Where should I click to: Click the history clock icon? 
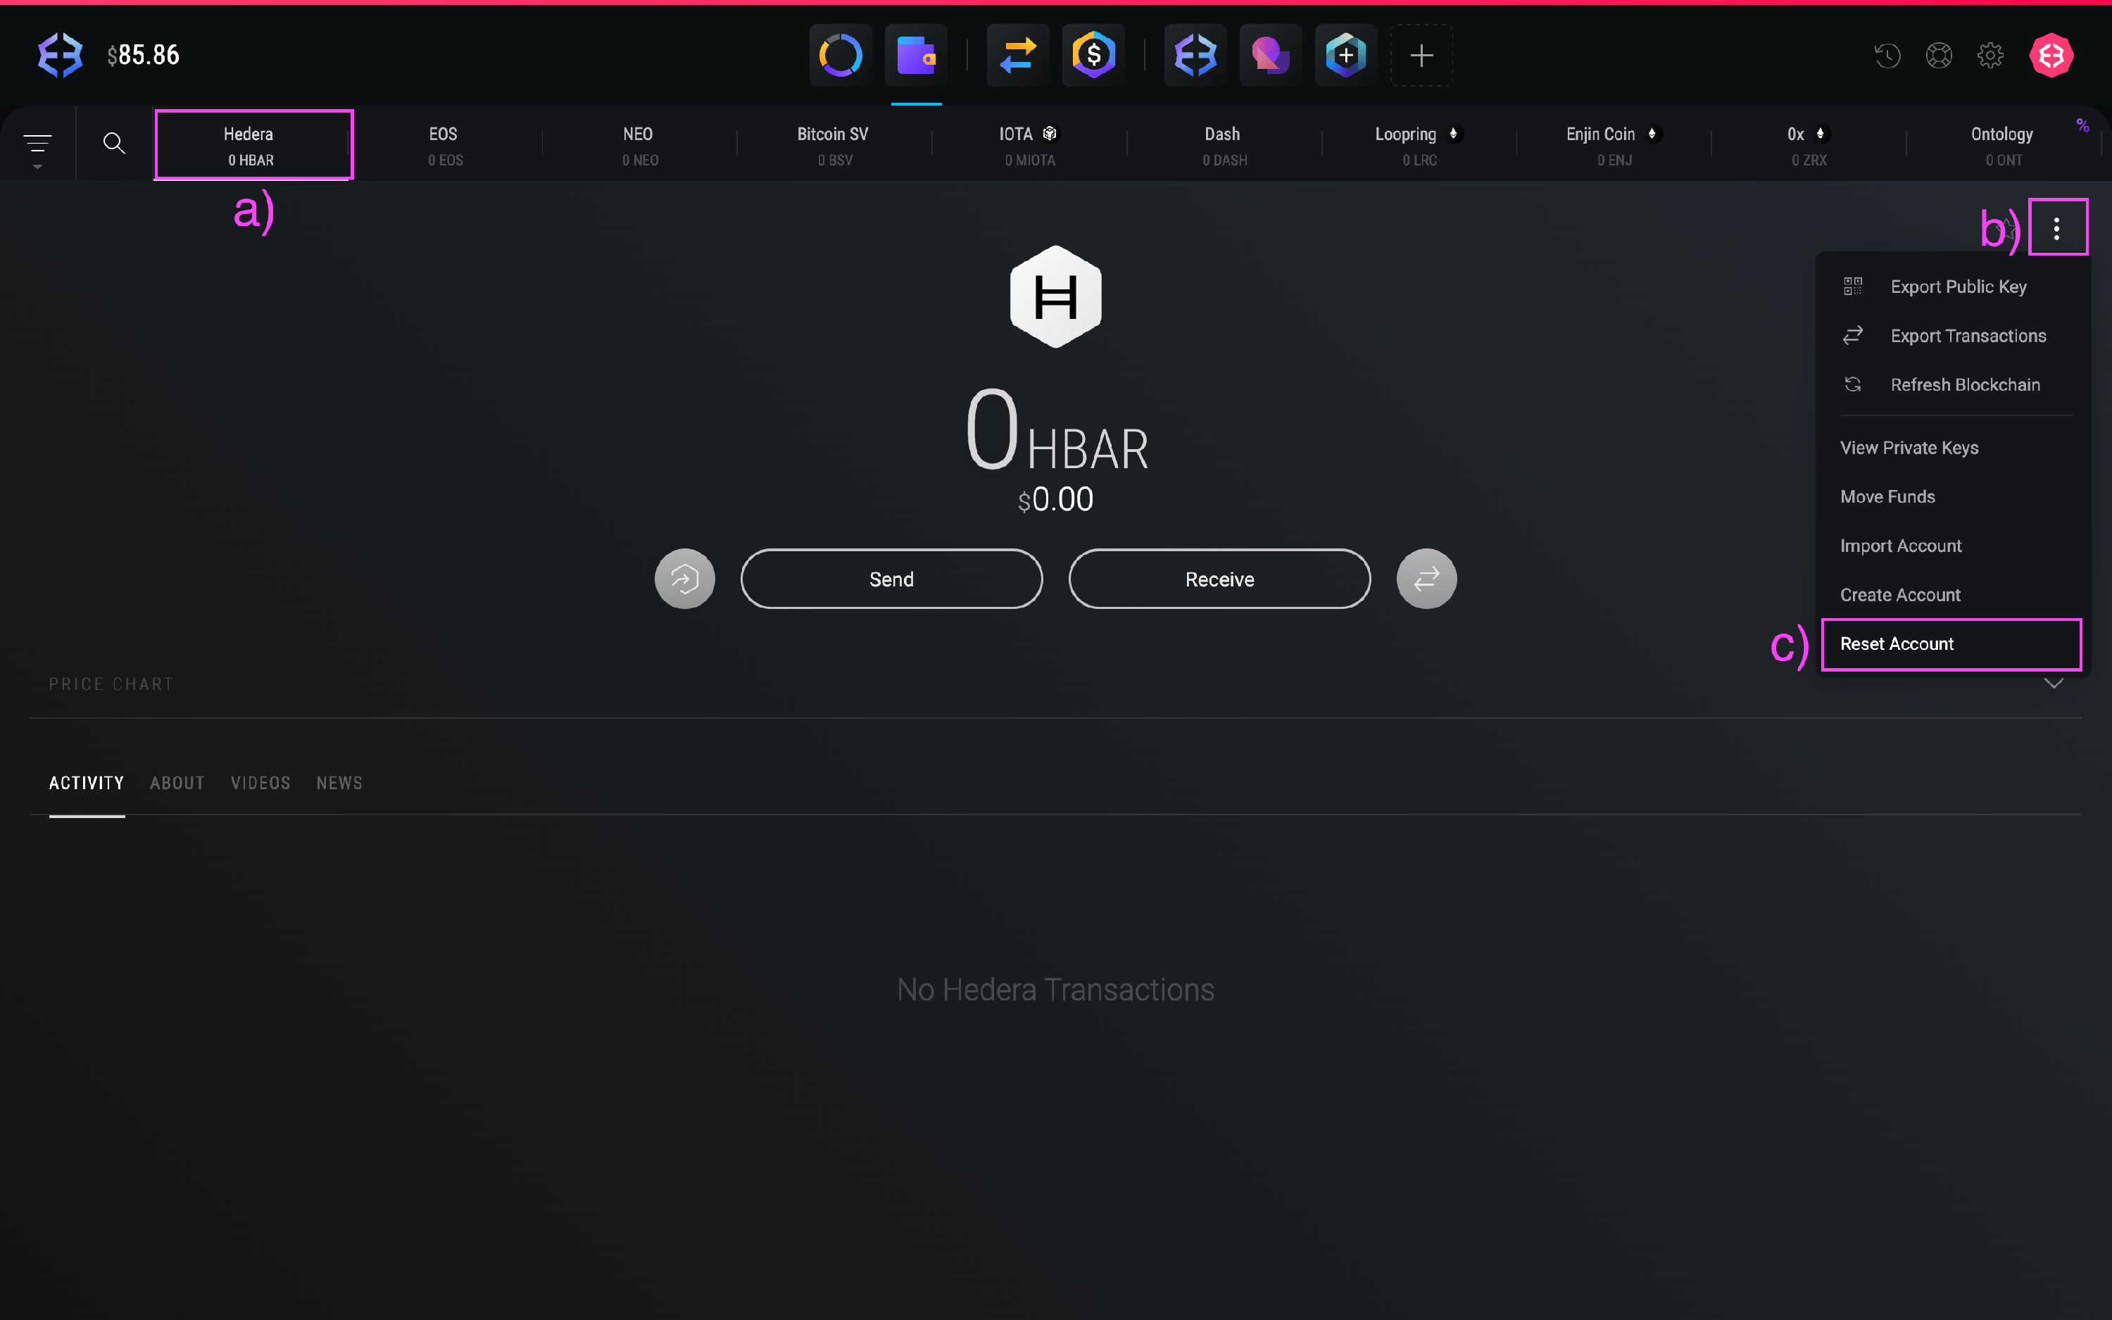tap(1887, 56)
